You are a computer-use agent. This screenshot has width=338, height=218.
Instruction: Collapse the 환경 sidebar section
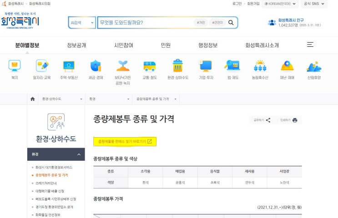pyautogui.click(x=56, y=154)
